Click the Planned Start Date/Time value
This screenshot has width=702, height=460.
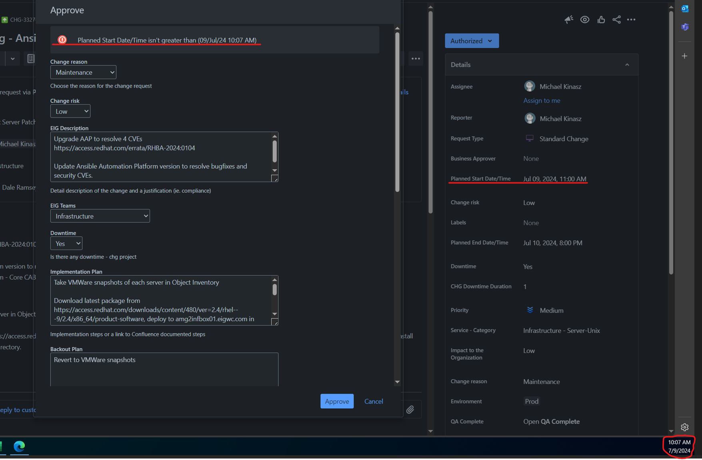click(555, 179)
